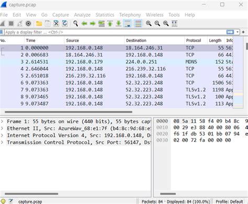The width and height of the screenshot is (248, 204).
Task: Open the Wireless menu
Action: pos(154,15)
